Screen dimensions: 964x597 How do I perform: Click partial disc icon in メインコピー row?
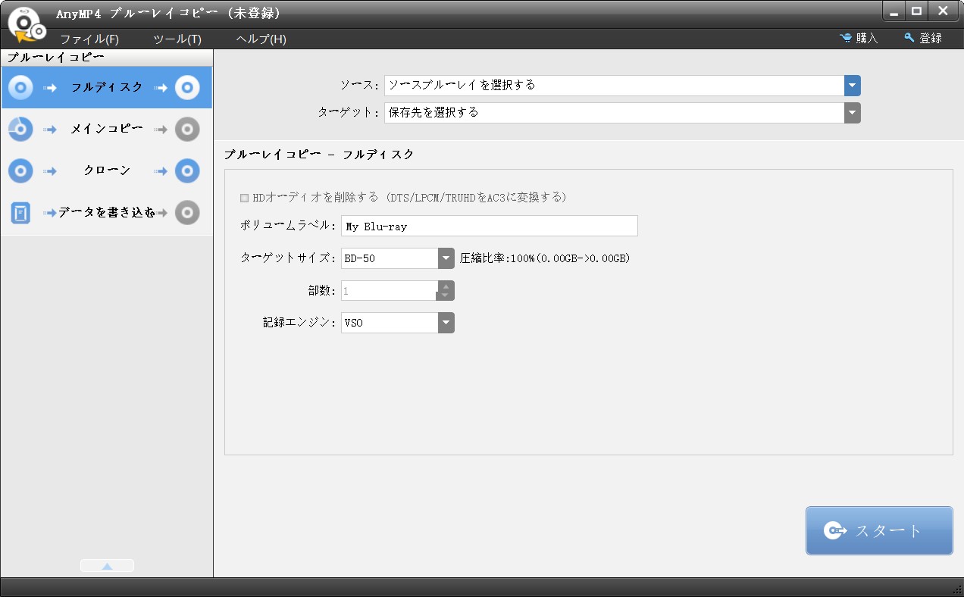[20, 130]
